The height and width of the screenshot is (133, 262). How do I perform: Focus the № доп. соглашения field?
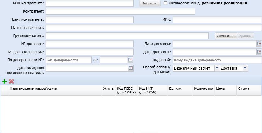90,52
